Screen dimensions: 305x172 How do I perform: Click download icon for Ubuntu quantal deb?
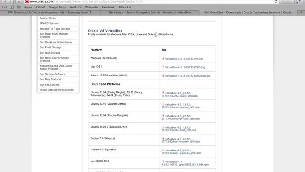[x=163, y=104]
